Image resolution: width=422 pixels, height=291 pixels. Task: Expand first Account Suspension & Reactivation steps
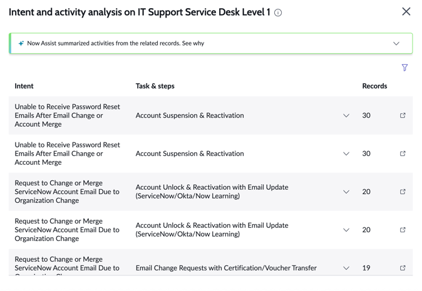point(346,116)
